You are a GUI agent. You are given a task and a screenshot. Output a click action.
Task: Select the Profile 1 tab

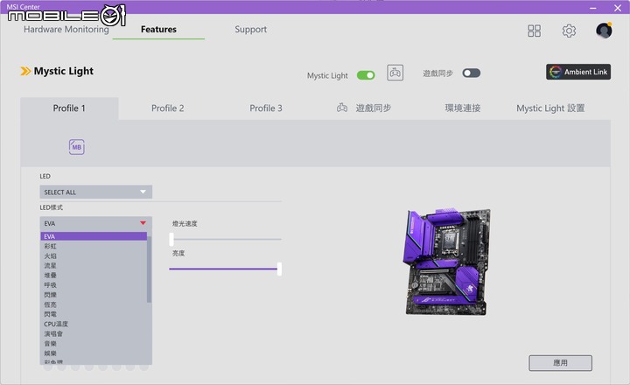click(69, 108)
